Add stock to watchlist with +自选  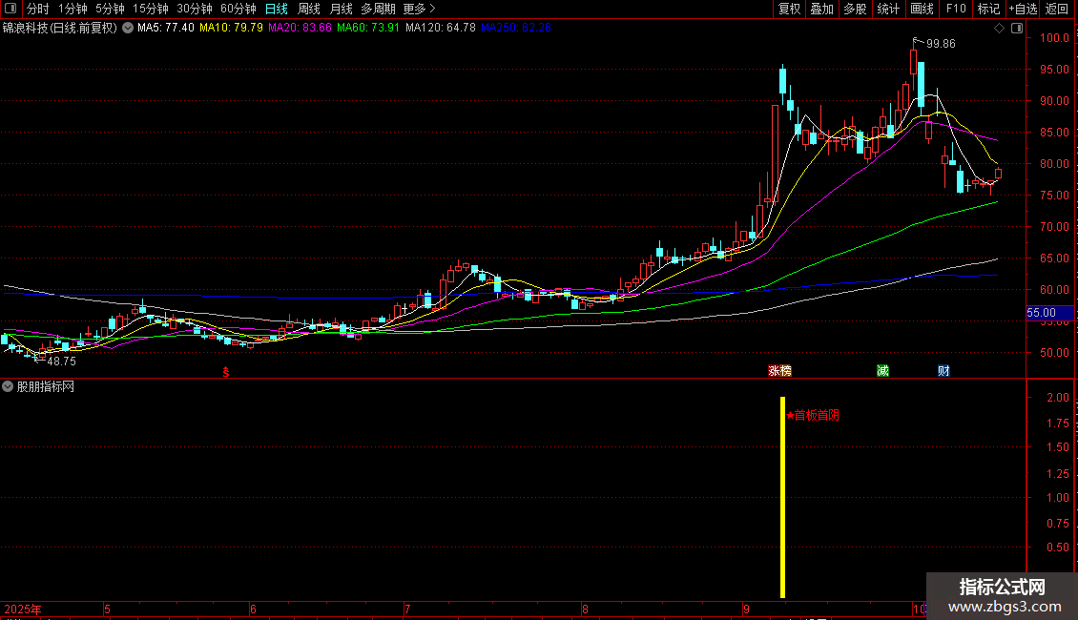point(1023,9)
